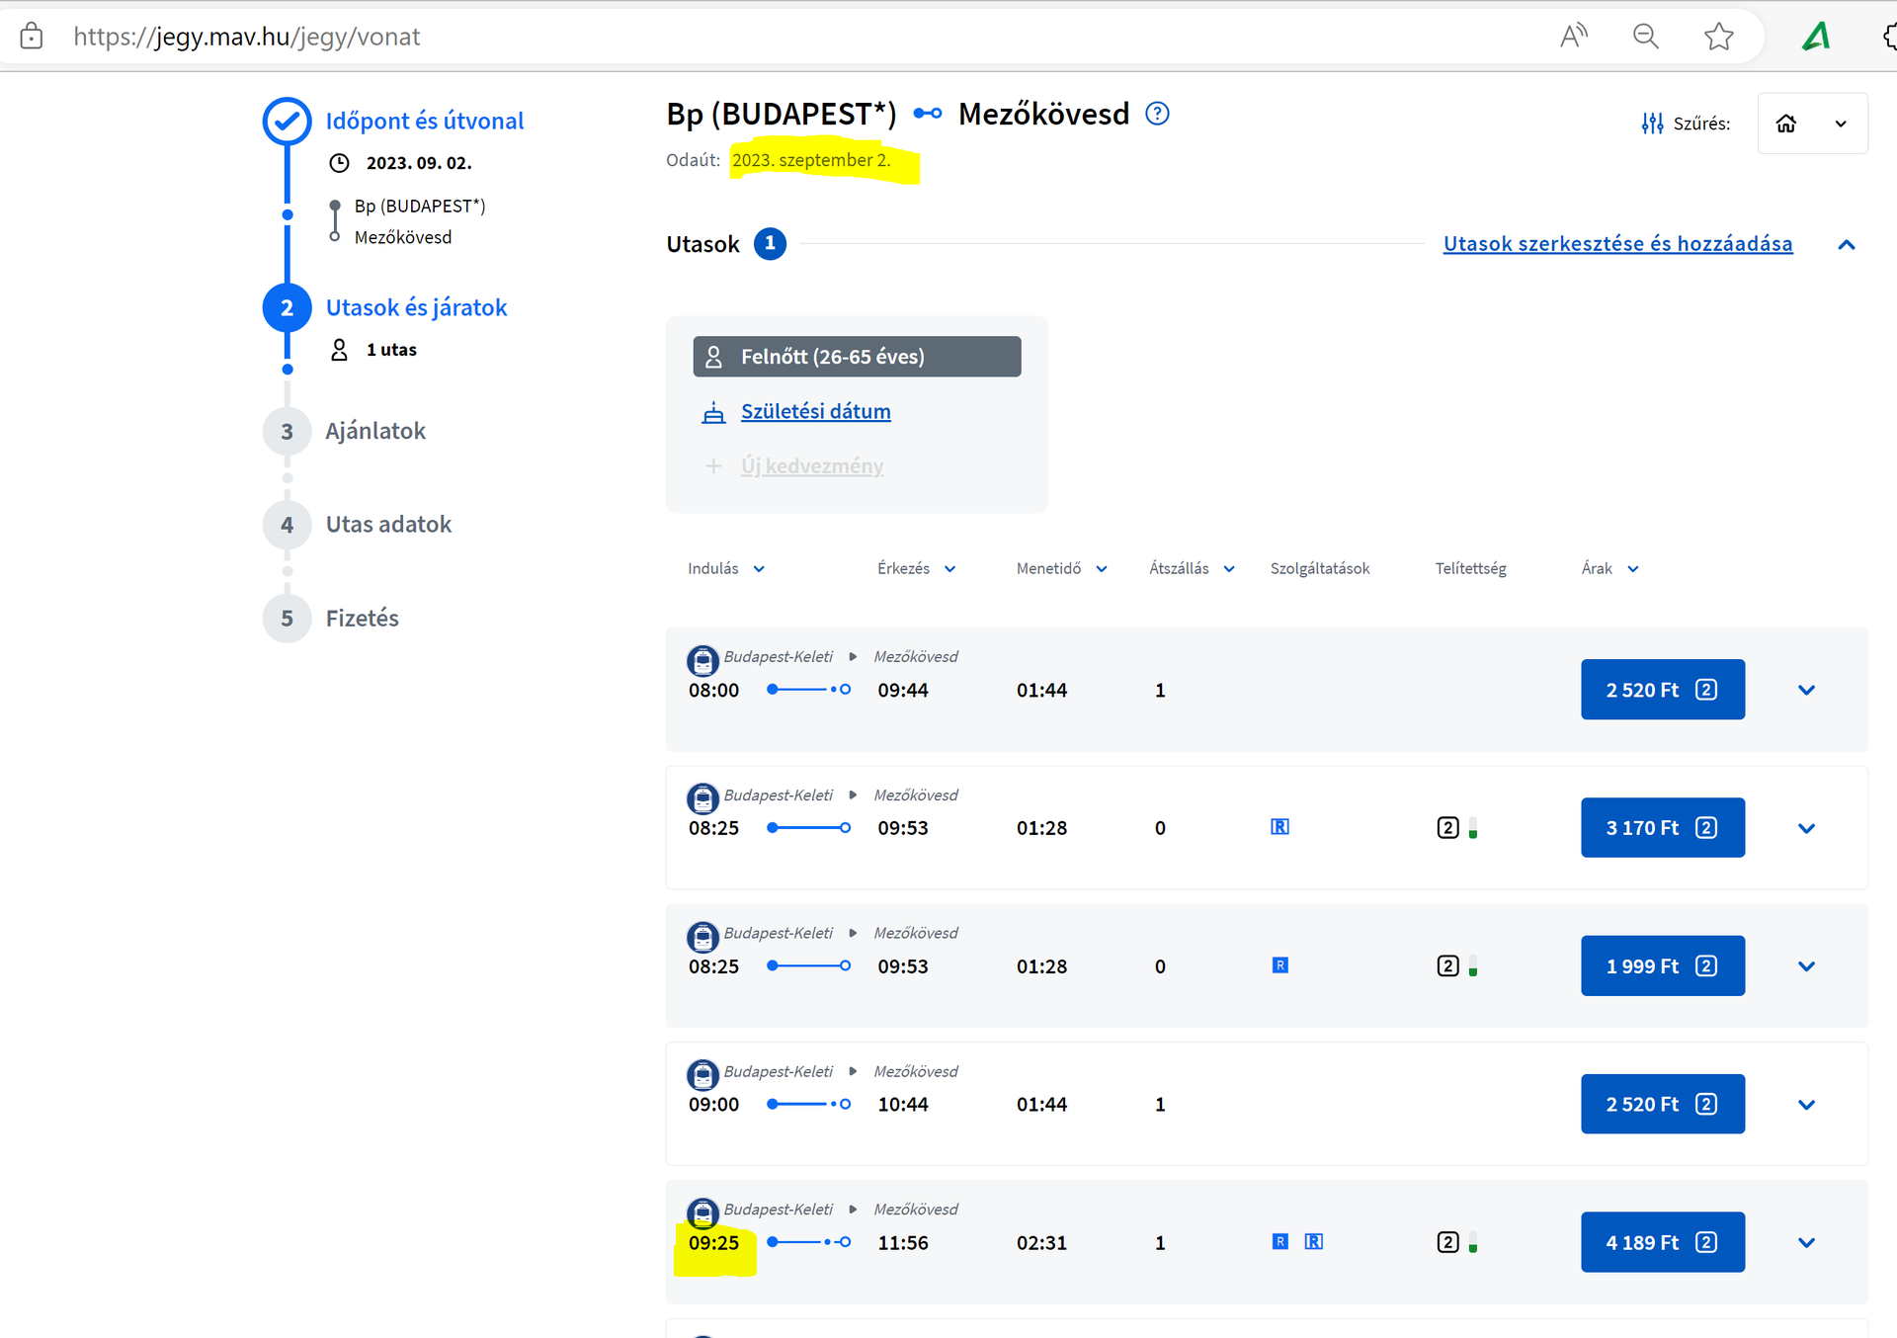Expand details of the 08:00 train row

1806,690
